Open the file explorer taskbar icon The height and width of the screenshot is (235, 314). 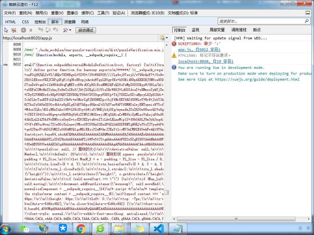pyautogui.click(x=119, y=229)
